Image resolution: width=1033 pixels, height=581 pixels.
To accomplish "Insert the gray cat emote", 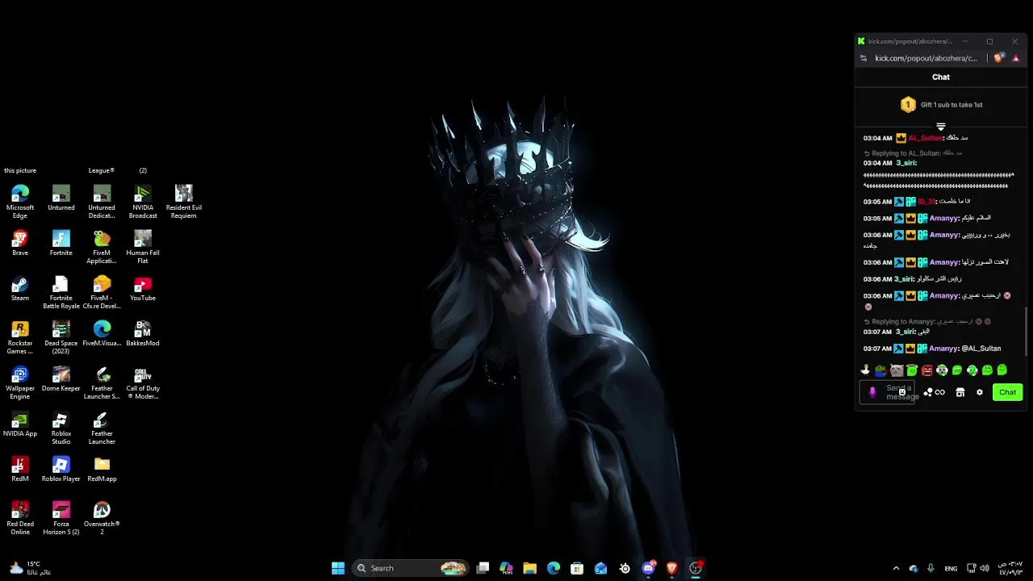I will click(x=896, y=370).
